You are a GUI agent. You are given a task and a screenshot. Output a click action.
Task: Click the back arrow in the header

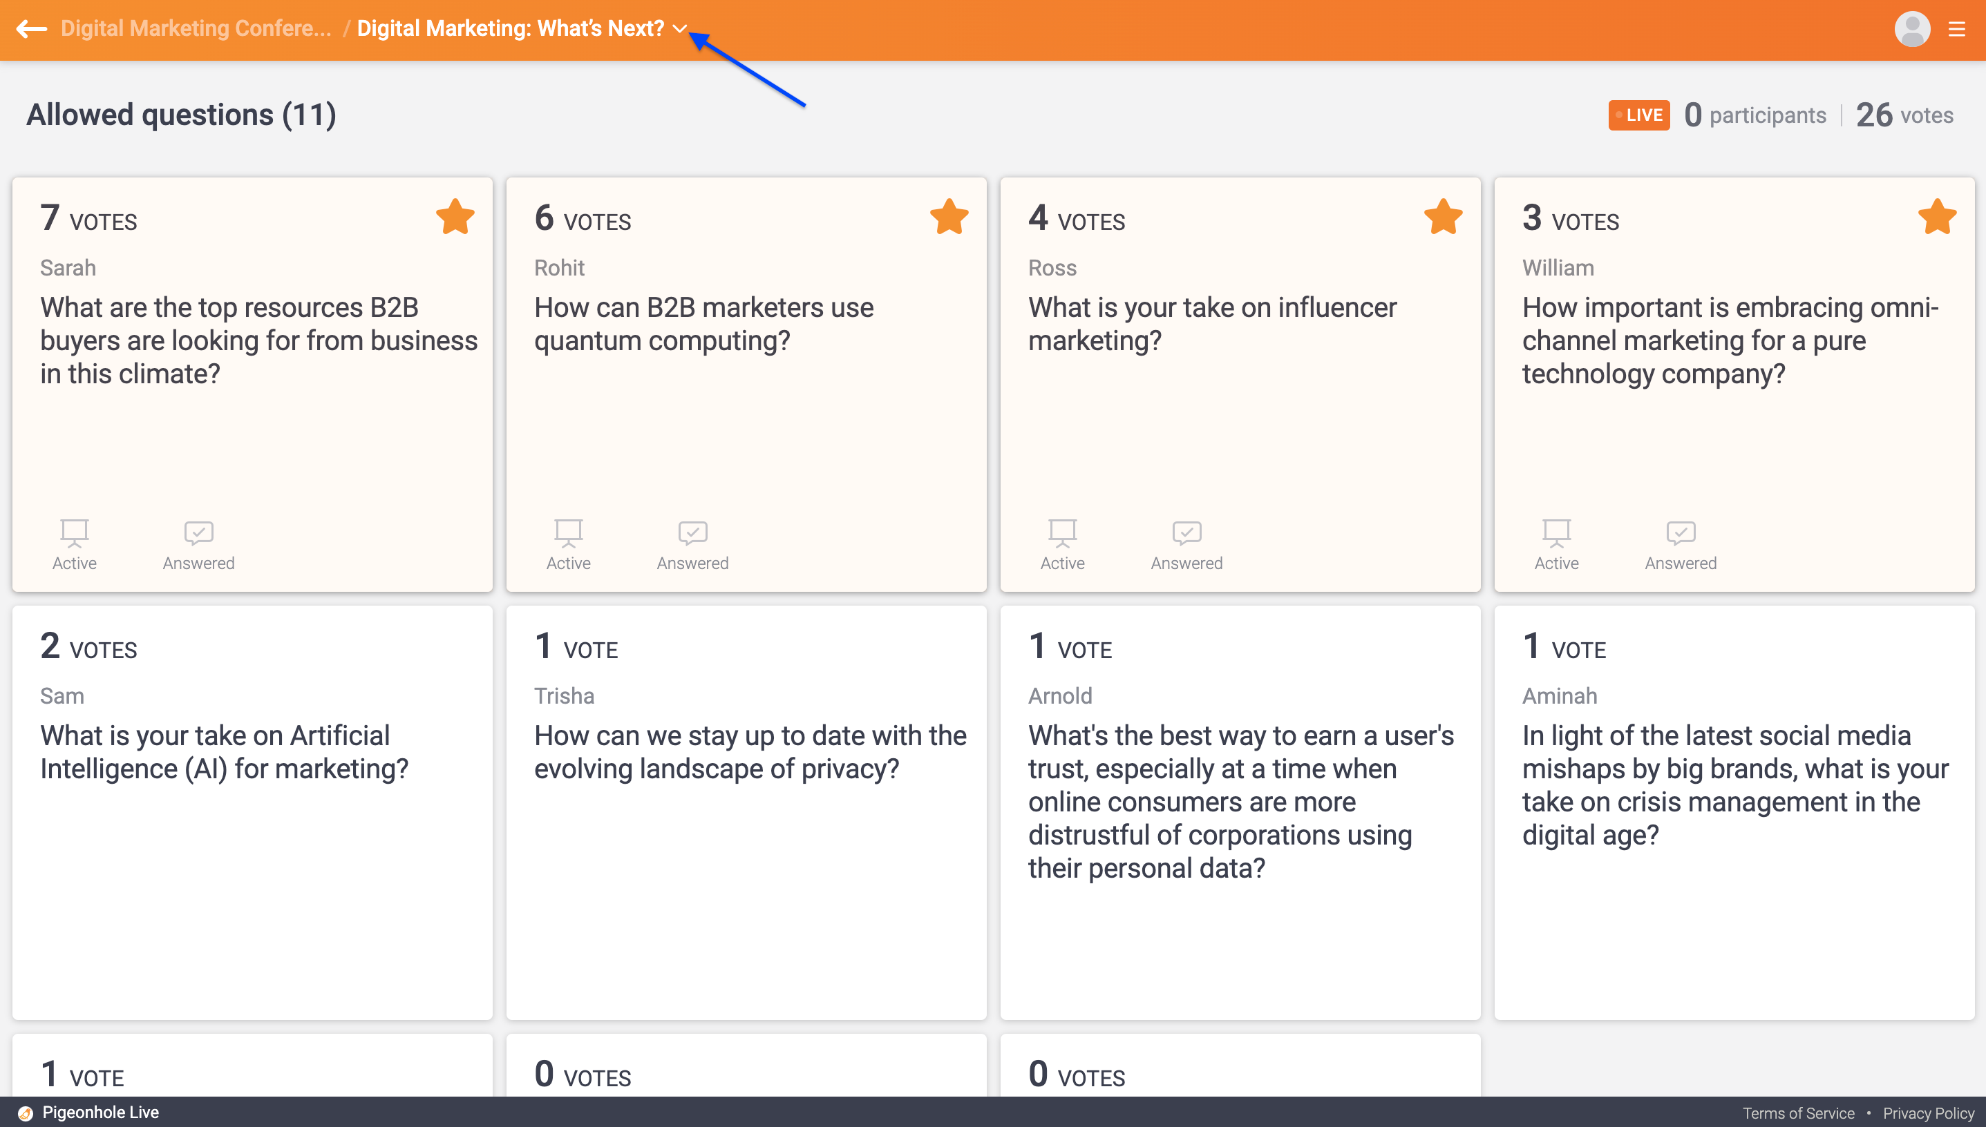point(32,28)
